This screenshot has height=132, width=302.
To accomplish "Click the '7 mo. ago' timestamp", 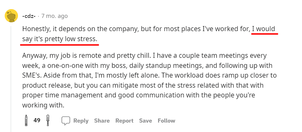I will 54,16.
